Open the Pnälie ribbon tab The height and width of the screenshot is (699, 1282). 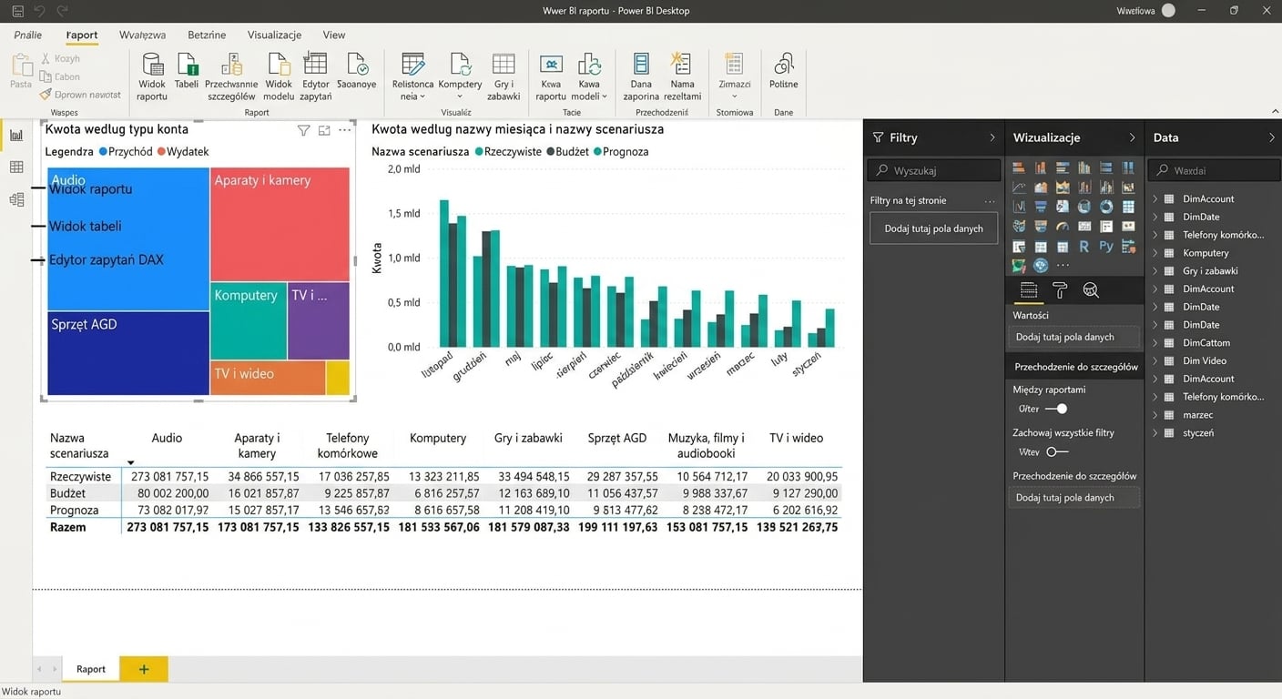click(x=27, y=35)
